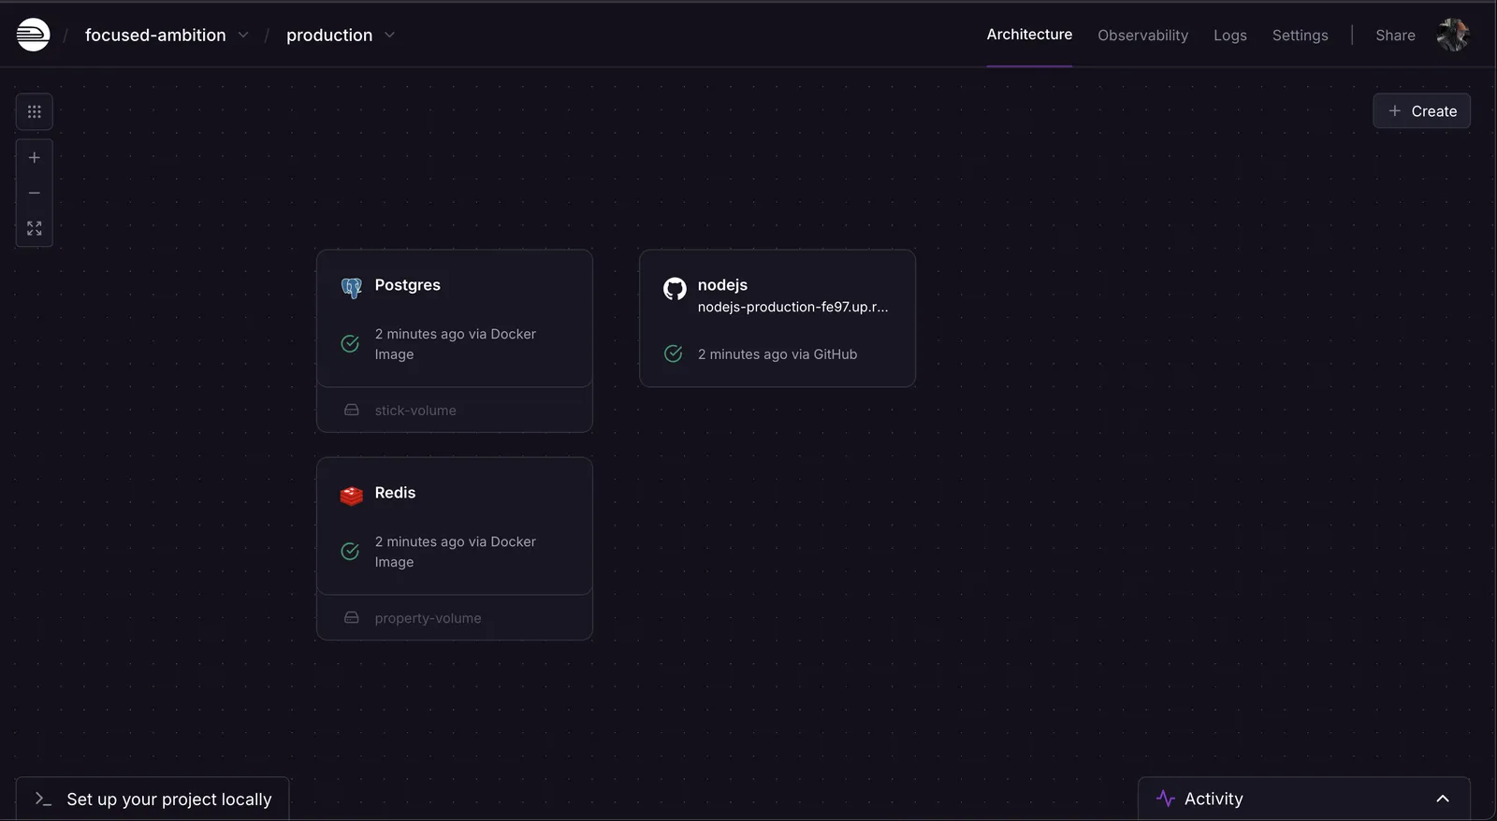Click the nodejs deployment success checkmark
The height and width of the screenshot is (821, 1497).
point(673,353)
